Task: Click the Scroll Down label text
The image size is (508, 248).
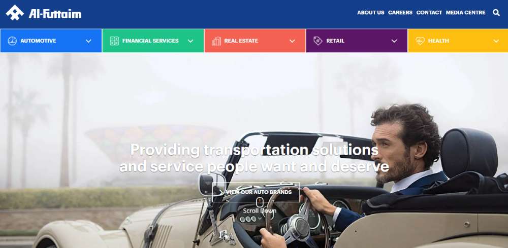Action: (260, 211)
